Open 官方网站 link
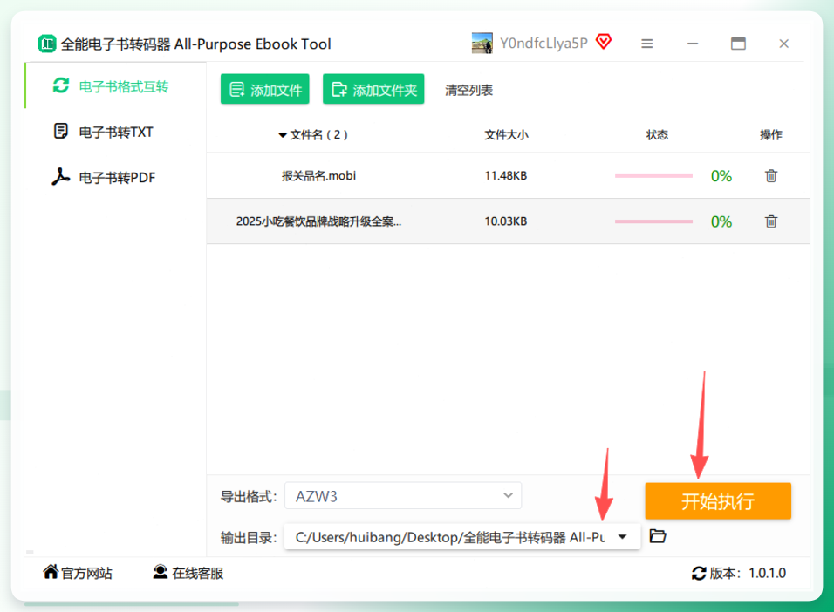834x612 pixels. point(78,573)
